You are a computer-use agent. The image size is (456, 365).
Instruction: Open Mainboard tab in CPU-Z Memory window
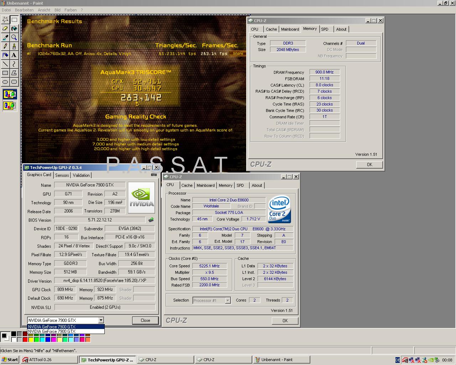[290, 29]
